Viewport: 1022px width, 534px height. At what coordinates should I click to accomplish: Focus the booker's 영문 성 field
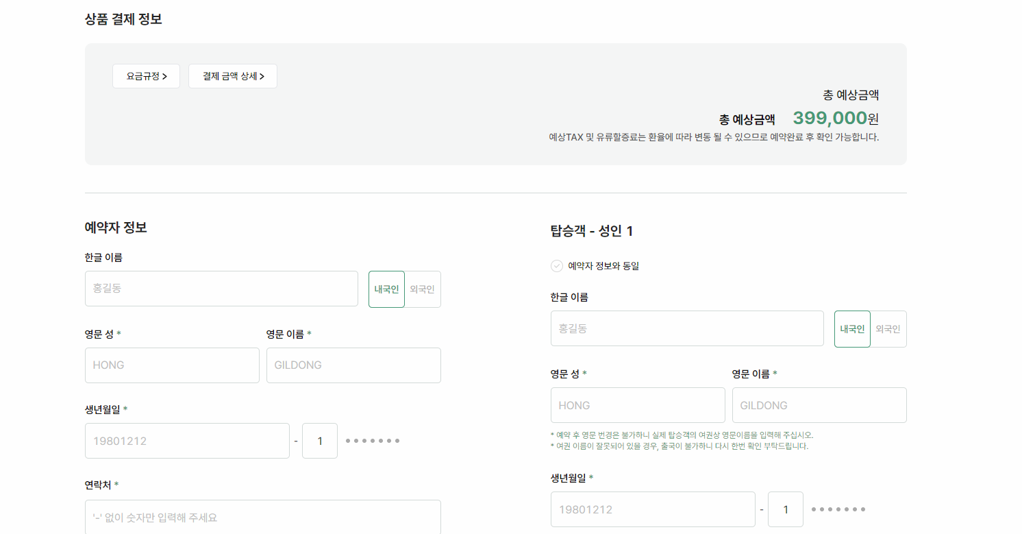click(172, 365)
